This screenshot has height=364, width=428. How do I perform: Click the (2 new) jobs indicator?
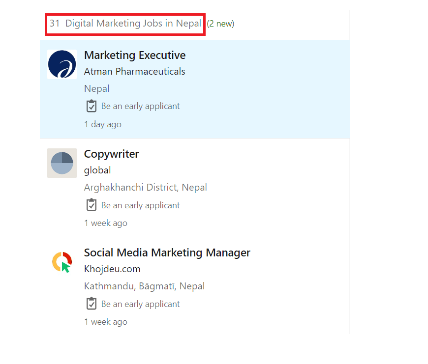pos(220,23)
